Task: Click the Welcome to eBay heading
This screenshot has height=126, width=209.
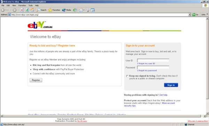Action: (45, 37)
